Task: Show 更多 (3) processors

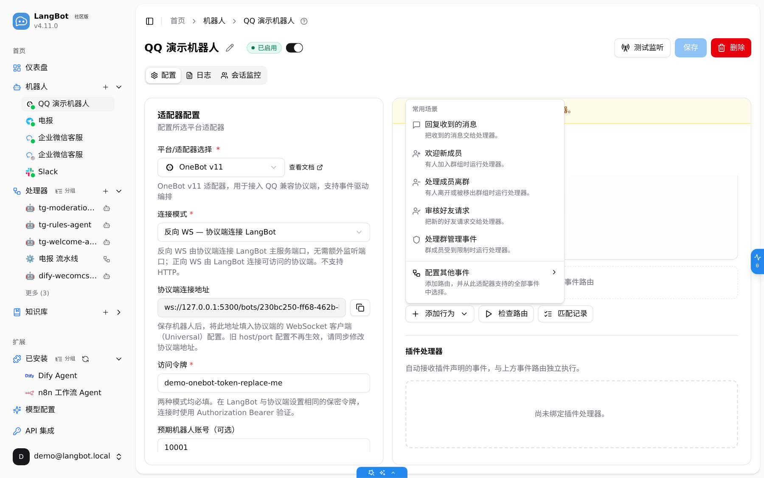Action: point(37,293)
